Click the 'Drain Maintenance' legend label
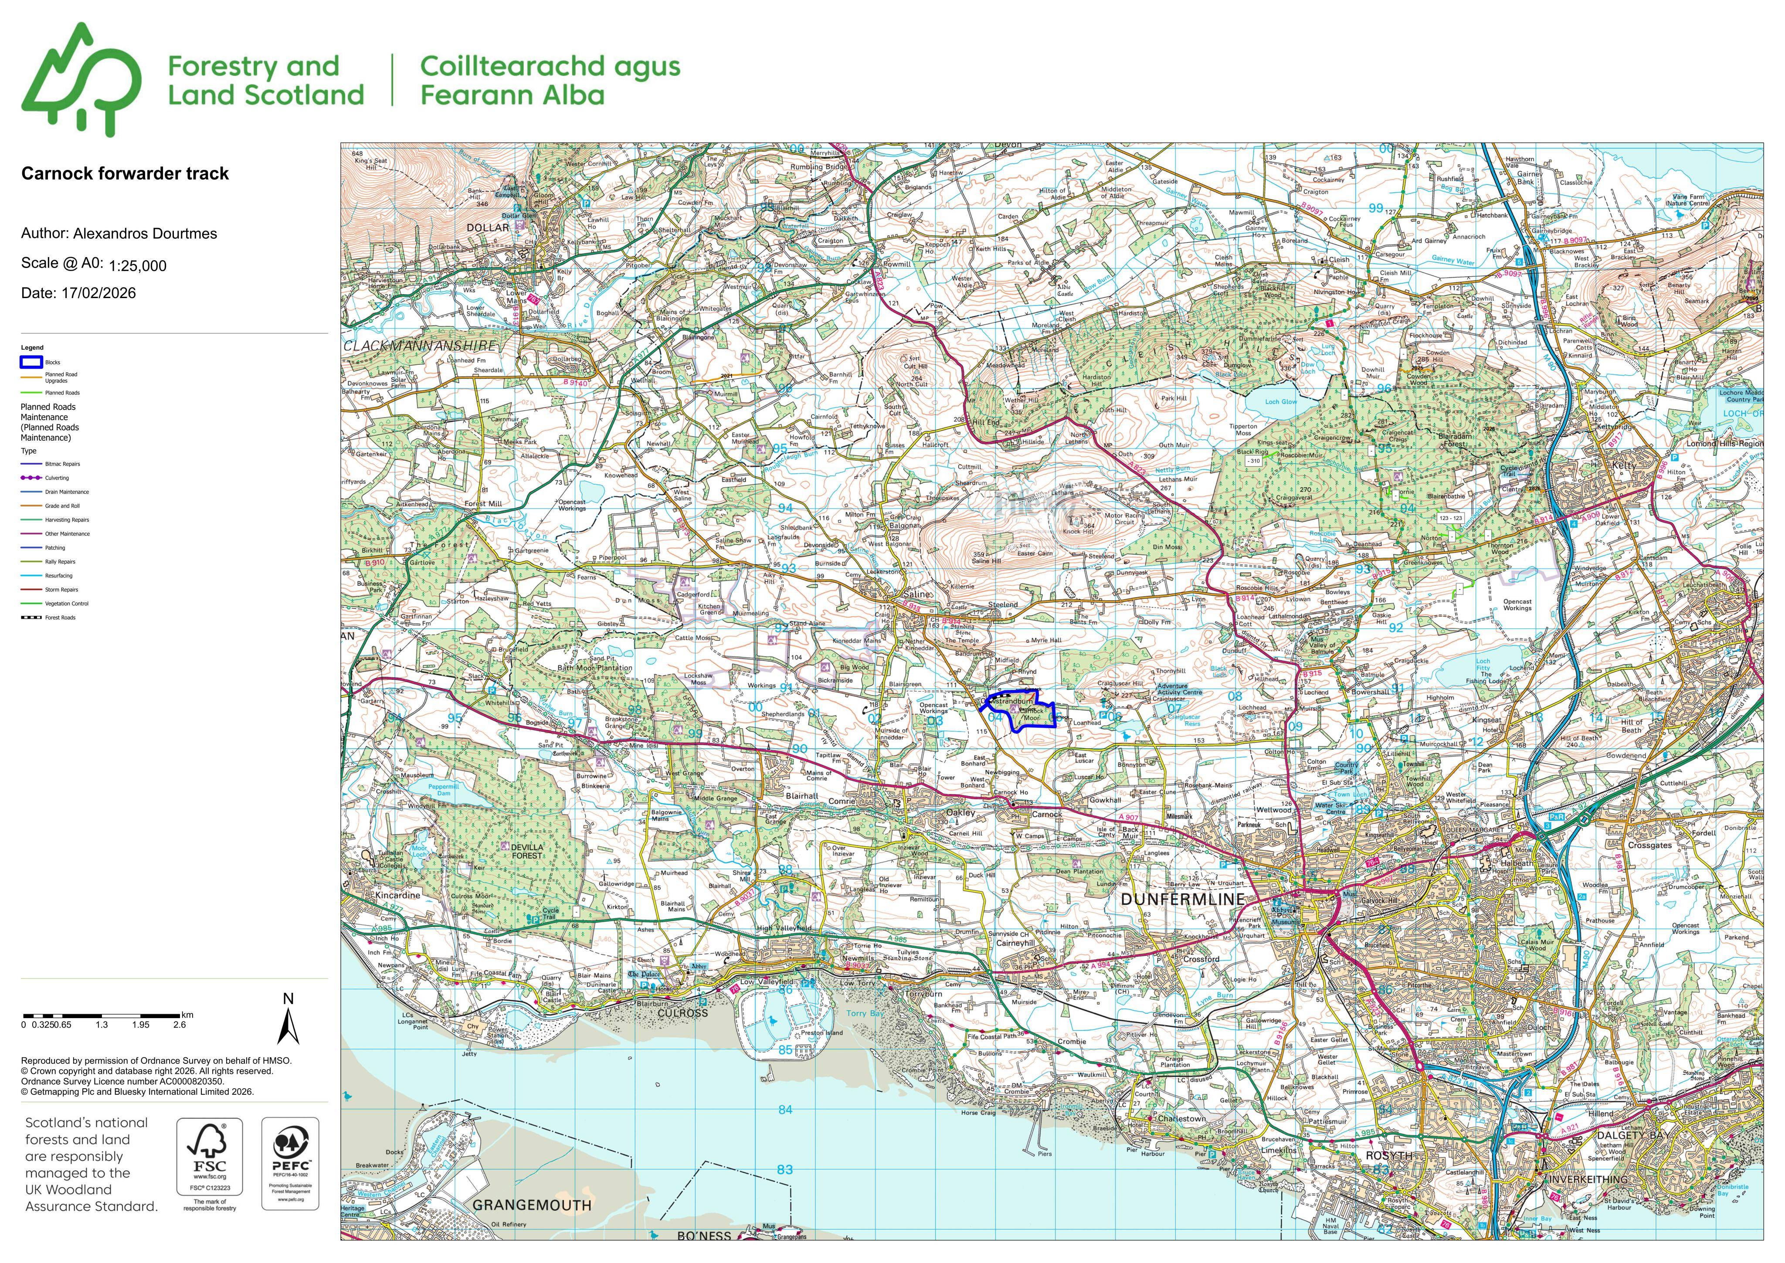1785x1263 pixels. [x=67, y=492]
